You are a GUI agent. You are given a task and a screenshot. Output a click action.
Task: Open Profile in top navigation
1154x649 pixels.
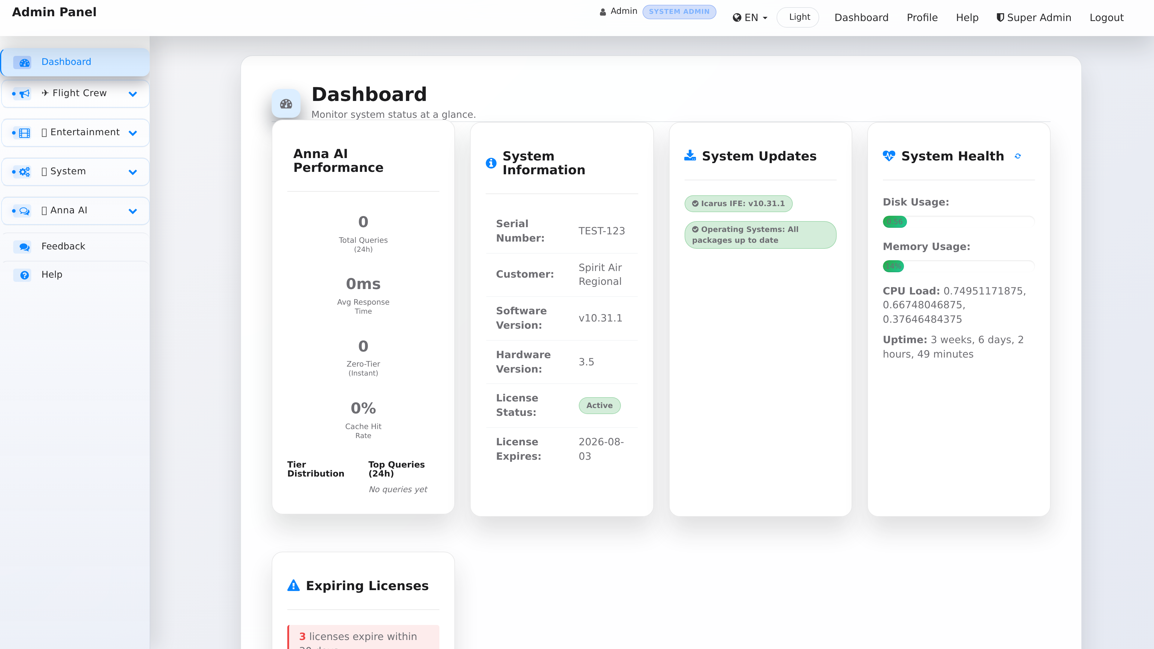pyautogui.click(x=922, y=18)
